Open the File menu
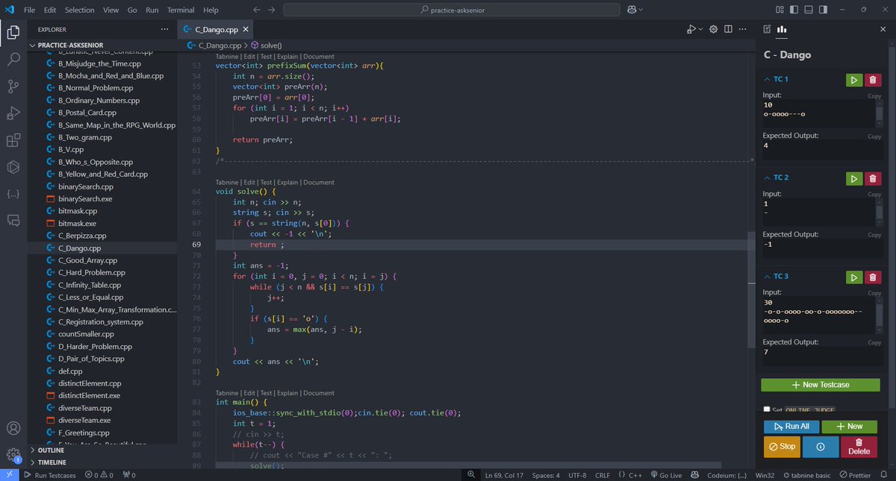Image resolution: width=896 pixels, height=481 pixels. click(x=29, y=10)
